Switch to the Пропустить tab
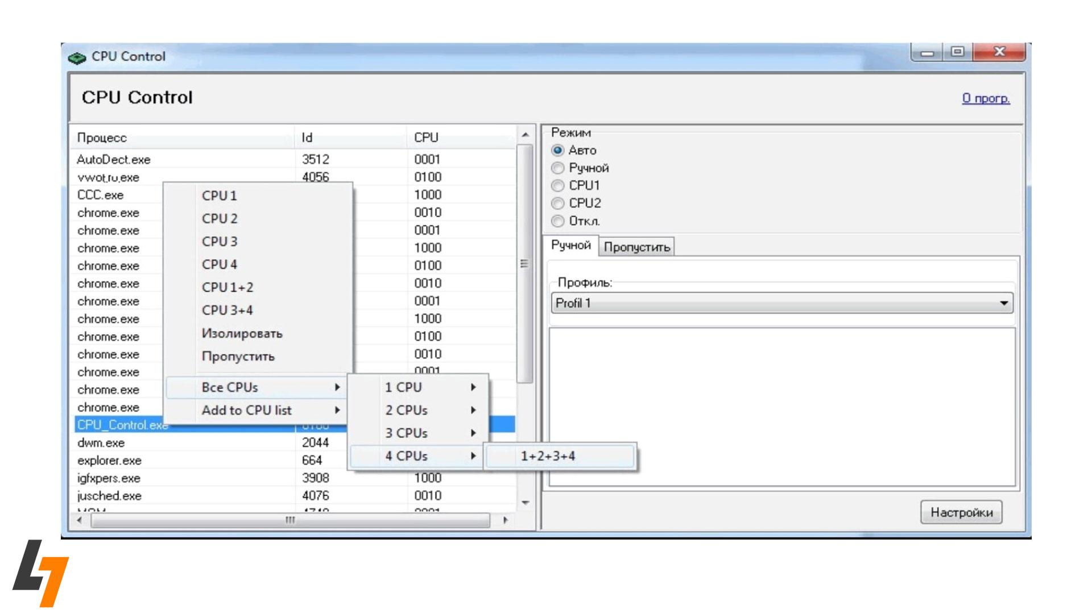 click(637, 246)
